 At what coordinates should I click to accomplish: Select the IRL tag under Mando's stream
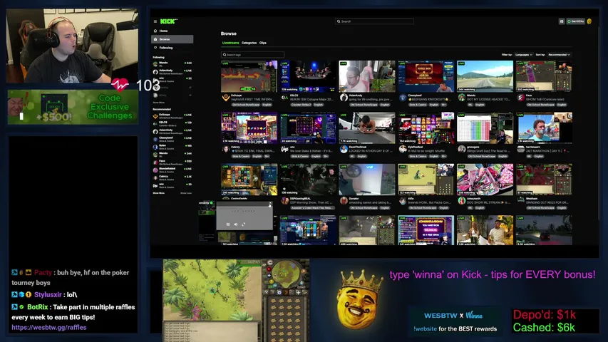tap(470, 105)
